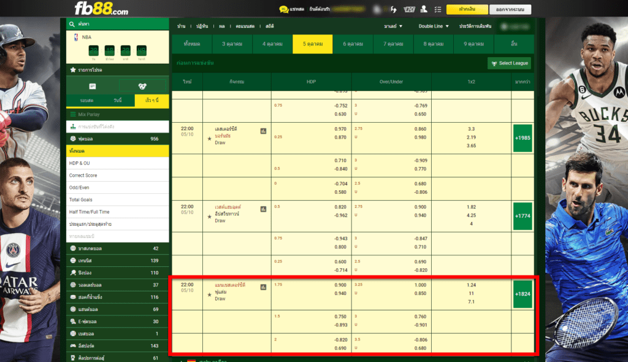Viewport: 628px width, 362px height.
Task: Open the odds type dropdown มาเลย์
Action: [393, 26]
